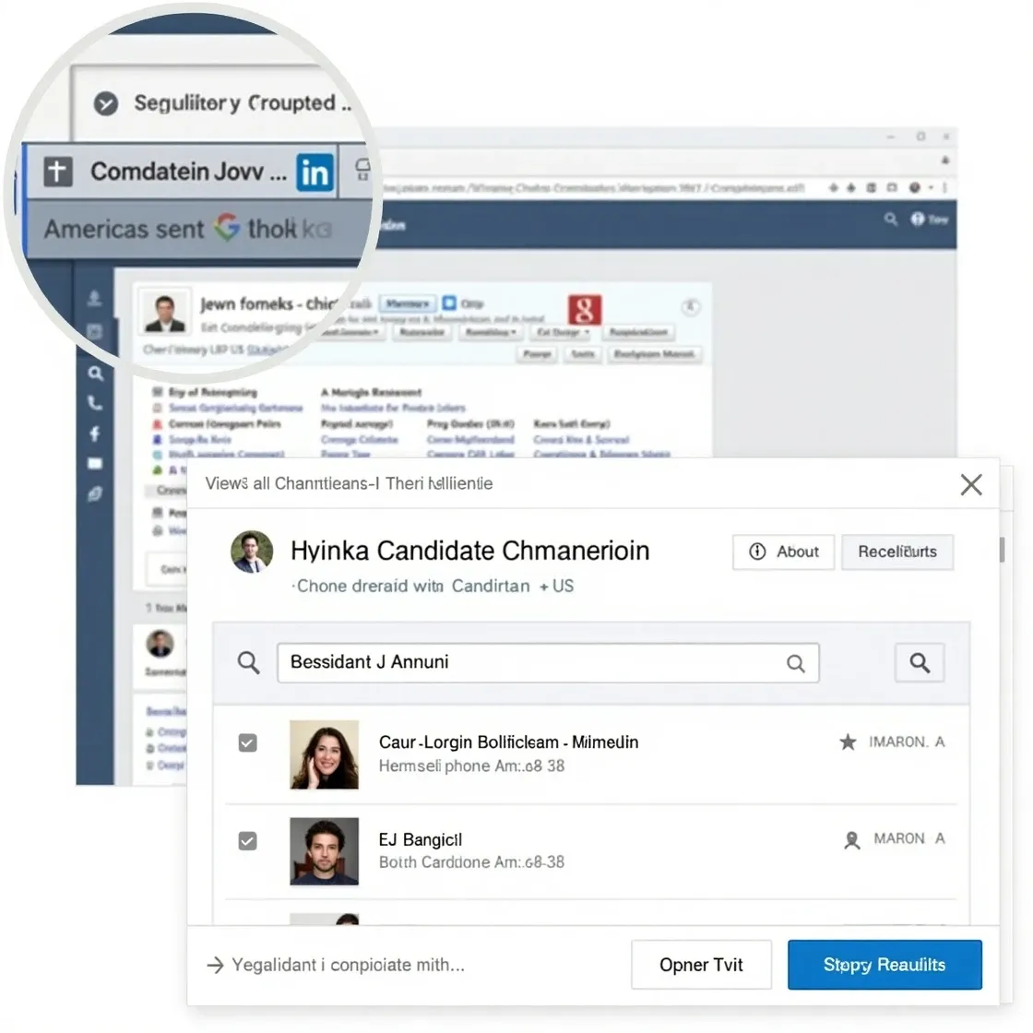Viewport: 1033px width, 1033px height.
Task: Click the phone icon in the sidebar
Action: coord(95,403)
